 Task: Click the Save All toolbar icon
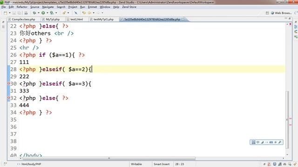pyautogui.click(x=19, y=13)
